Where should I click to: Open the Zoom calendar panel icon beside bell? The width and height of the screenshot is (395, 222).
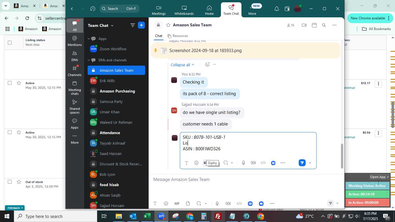tap(287, 9)
